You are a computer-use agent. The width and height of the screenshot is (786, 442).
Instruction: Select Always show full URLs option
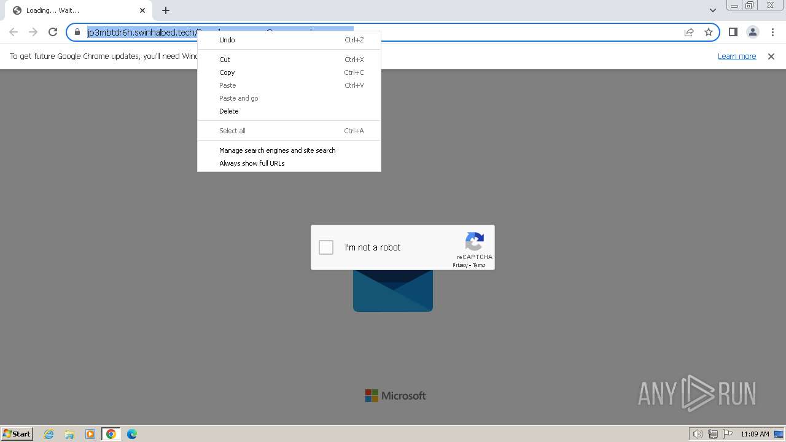[x=289, y=163]
